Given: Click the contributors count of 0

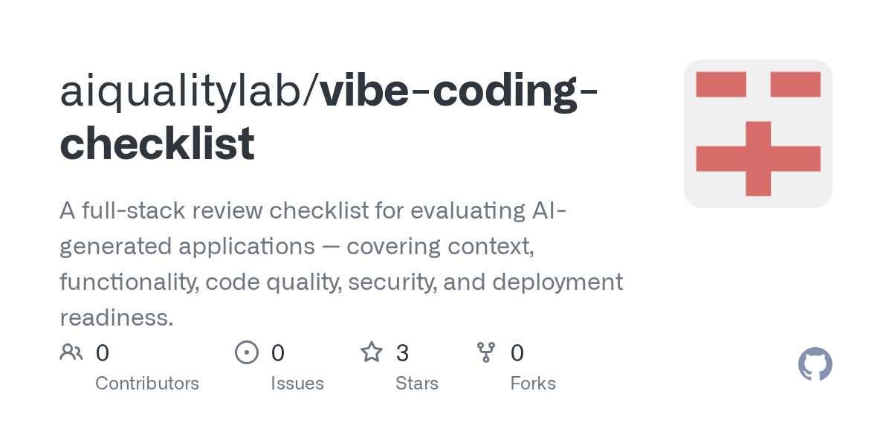Looking at the screenshot, I should click(103, 352).
